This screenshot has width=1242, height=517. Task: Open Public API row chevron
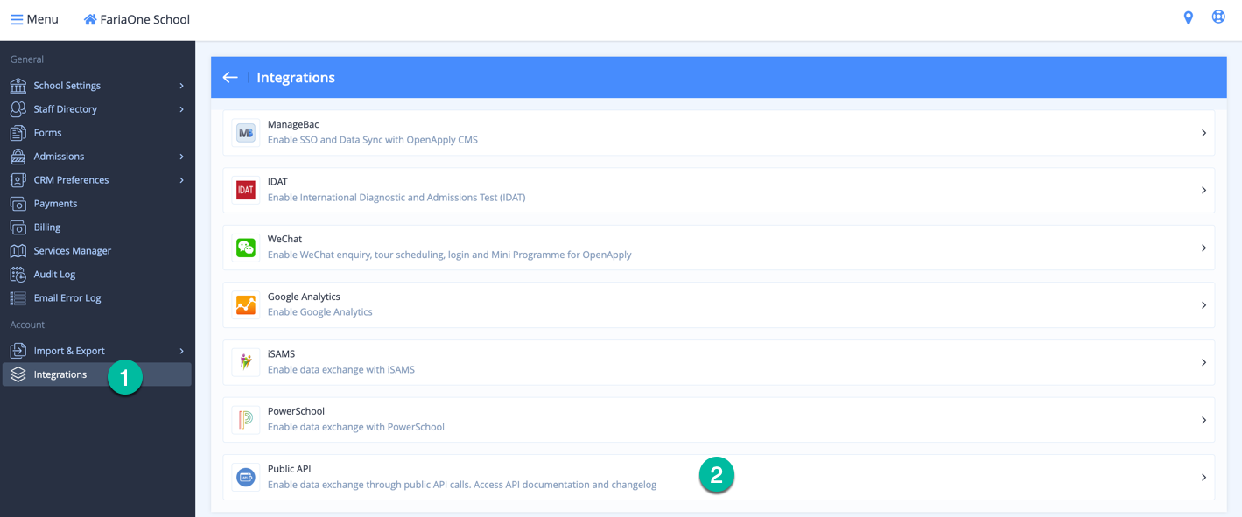coord(1203,477)
